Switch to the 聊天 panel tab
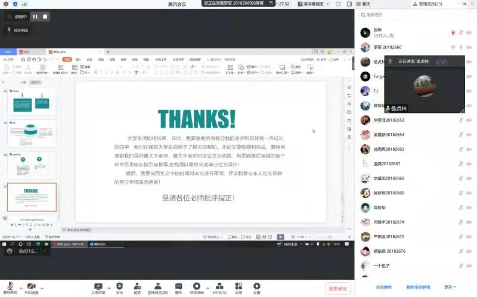477x297 pixels. (x=366, y=4)
